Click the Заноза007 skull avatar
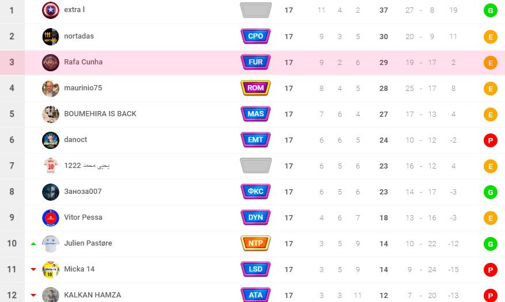The height and width of the screenshot is (302, 505). (51, 192)
